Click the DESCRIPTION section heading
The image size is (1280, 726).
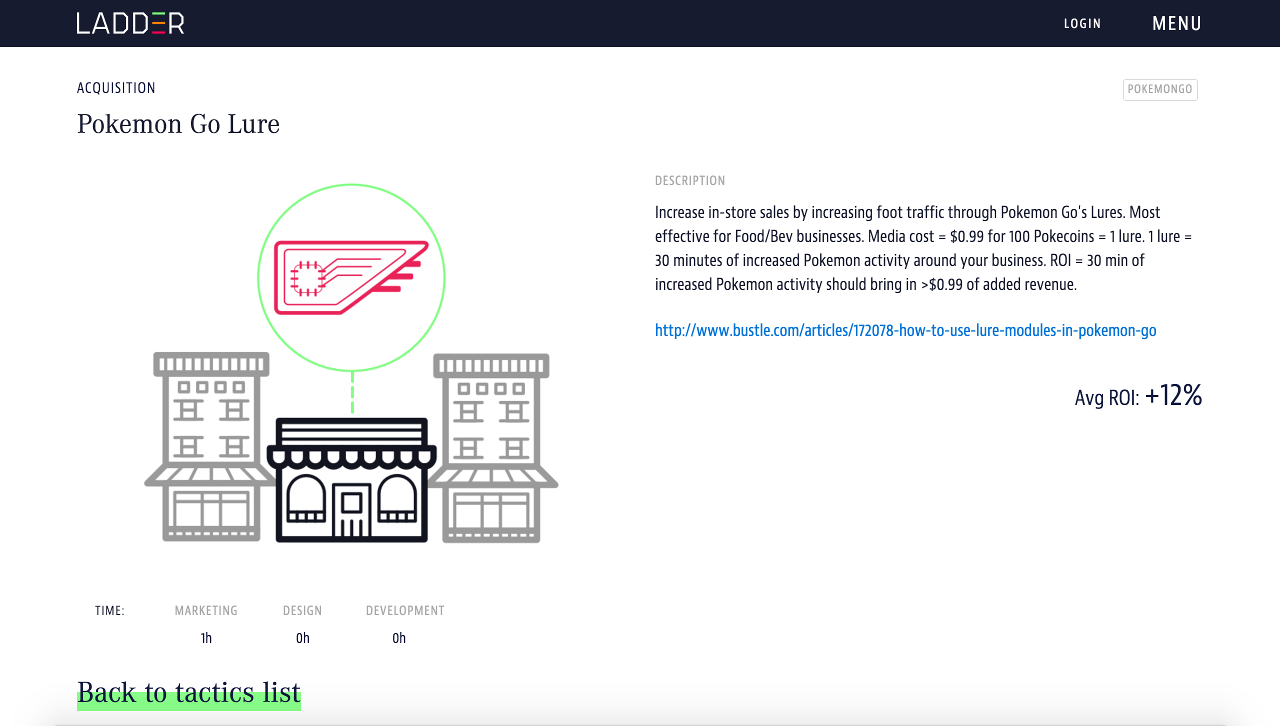click(689, 180)
